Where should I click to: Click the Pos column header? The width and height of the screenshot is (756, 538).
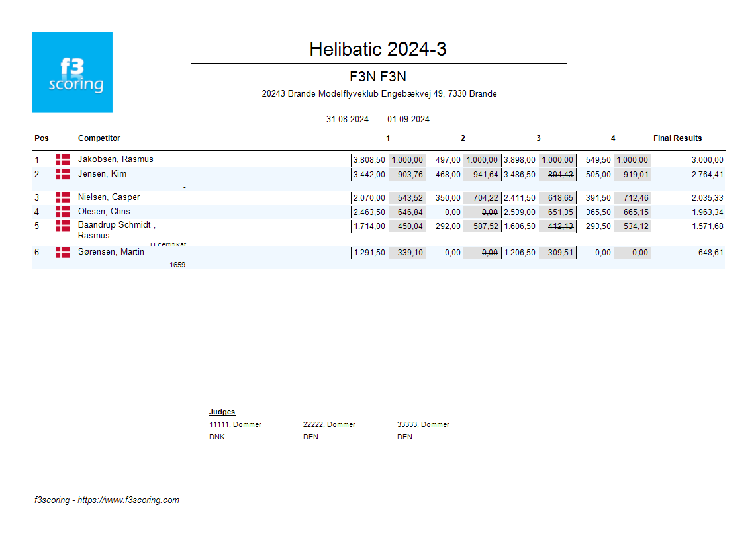42,138
